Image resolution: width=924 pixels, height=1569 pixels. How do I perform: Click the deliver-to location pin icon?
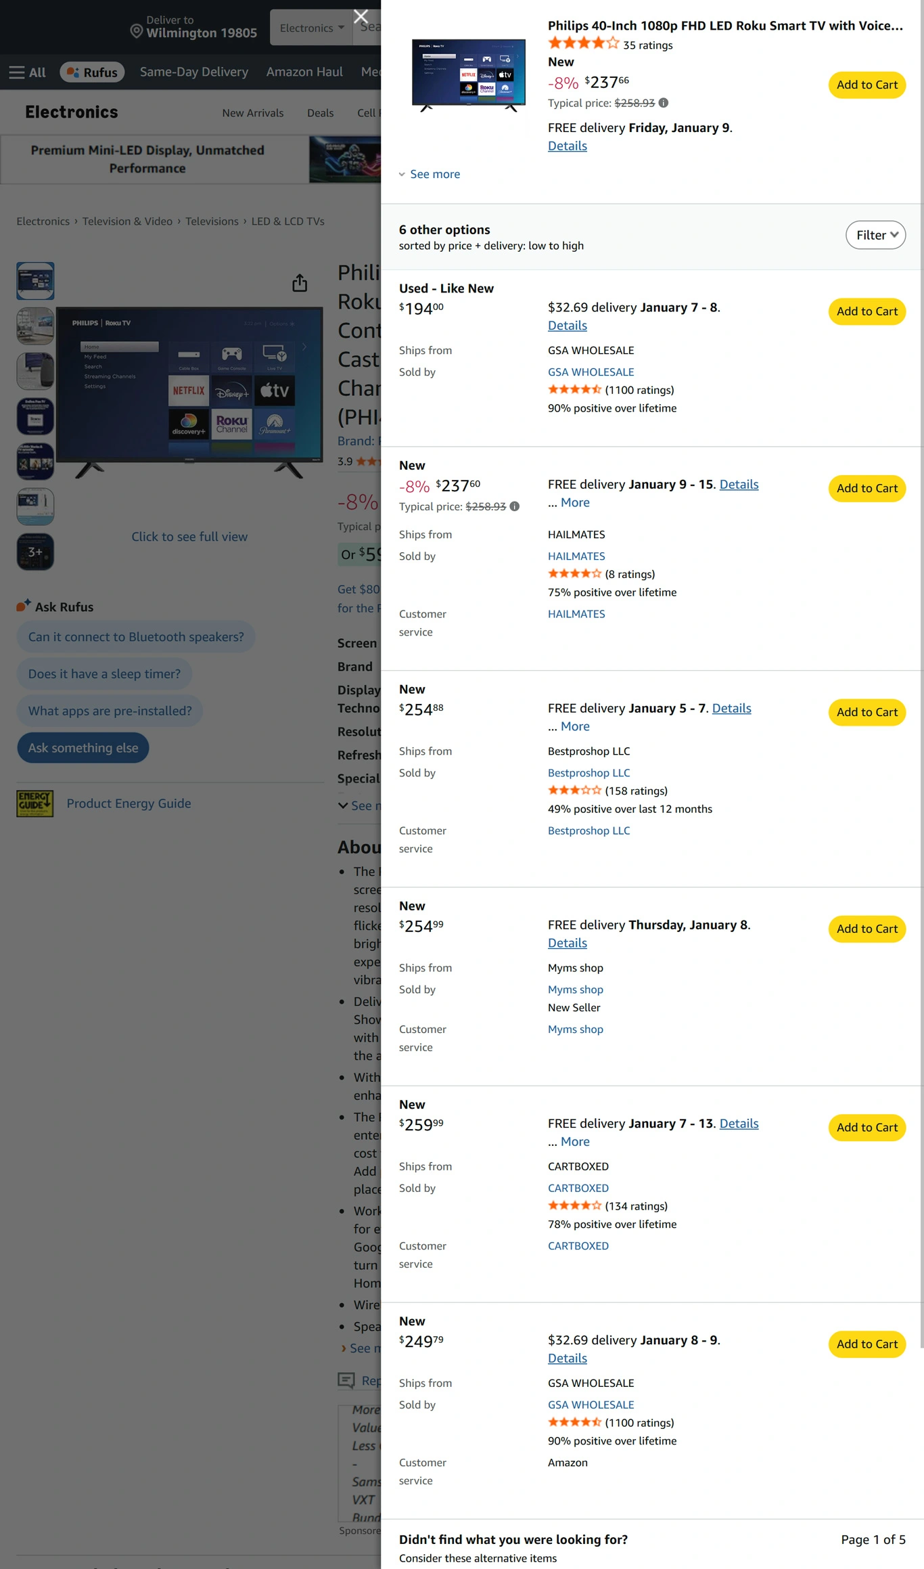click(136, 31)
